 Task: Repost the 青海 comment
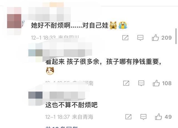tap(128, 117)
